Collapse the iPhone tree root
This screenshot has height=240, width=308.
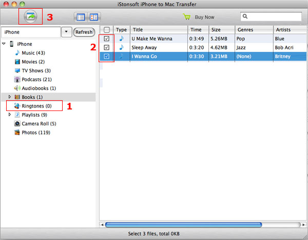coord(4,44)
